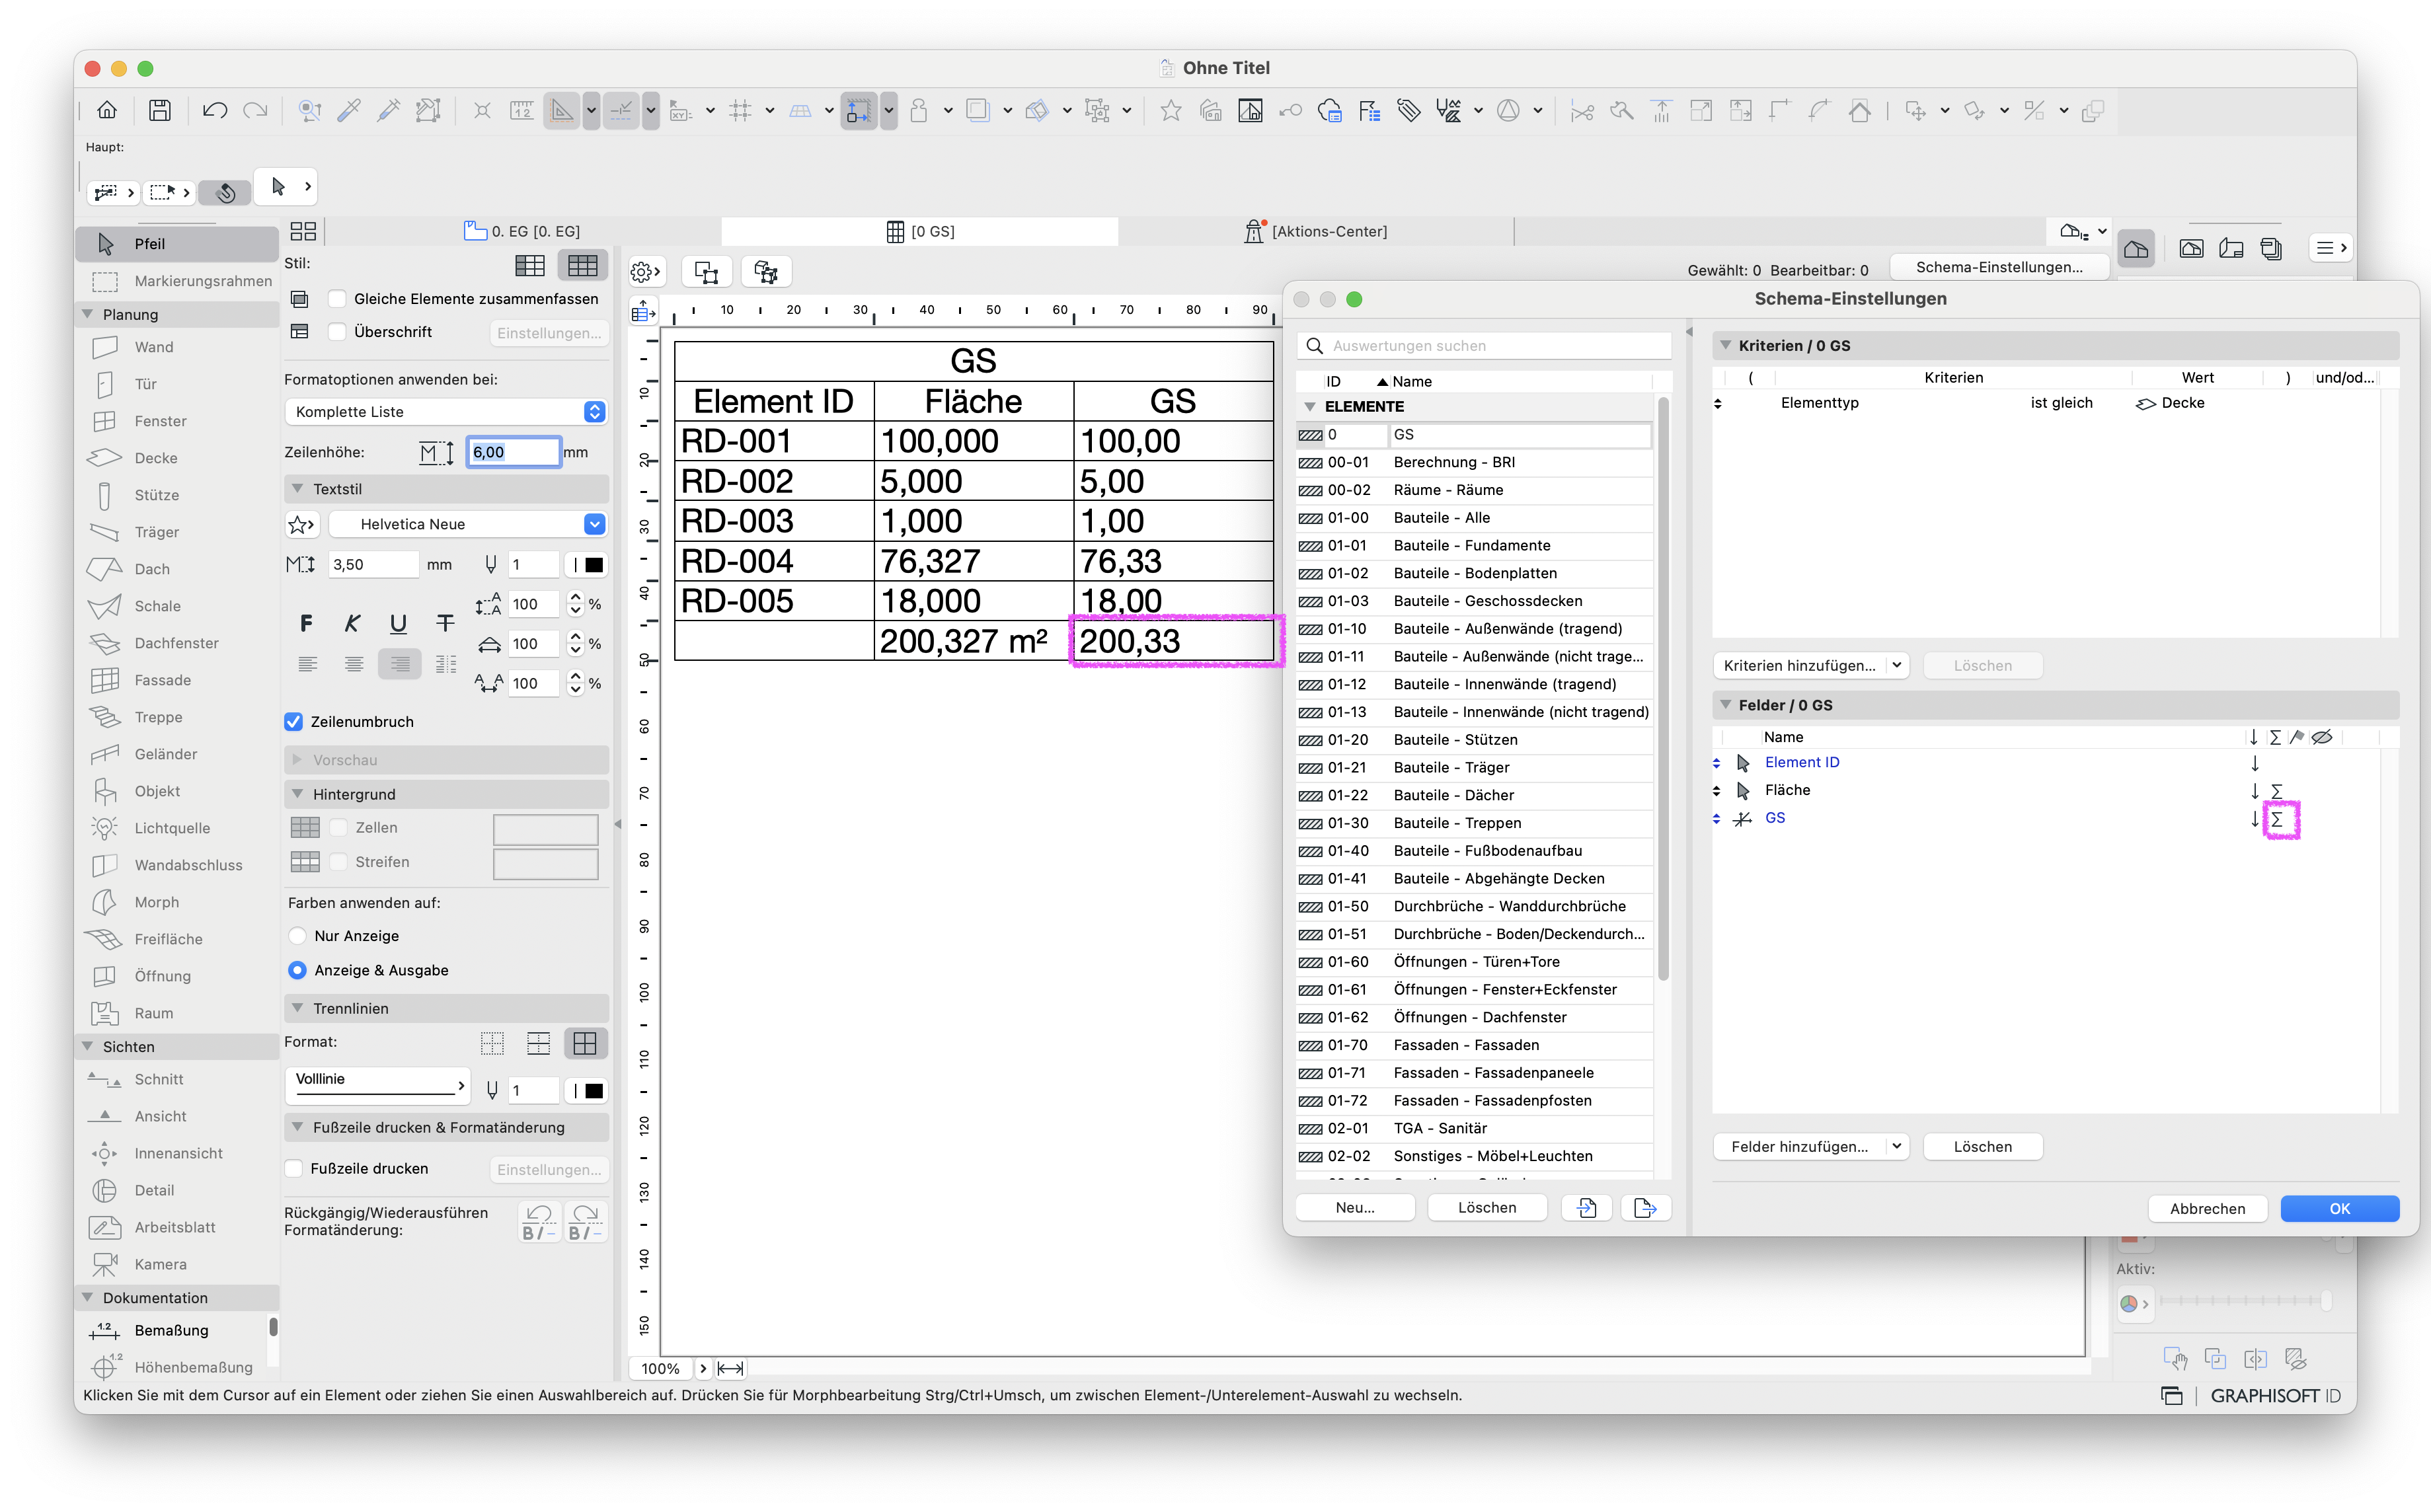Click Neu... to create schema
Screen dimensions: 2431x1512
point(1355,1208)
